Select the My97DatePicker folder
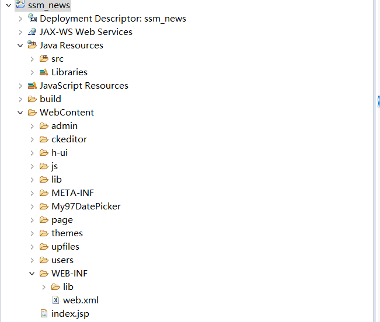 click(86, 206)
